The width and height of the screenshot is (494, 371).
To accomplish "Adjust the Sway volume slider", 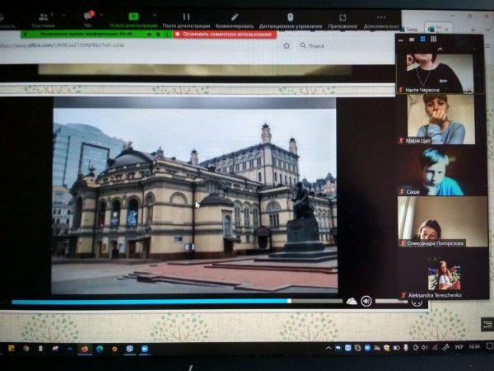I will tap(390, 302).
